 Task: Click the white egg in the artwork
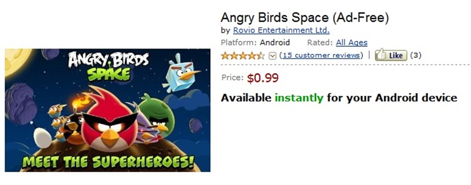(43, 137)
